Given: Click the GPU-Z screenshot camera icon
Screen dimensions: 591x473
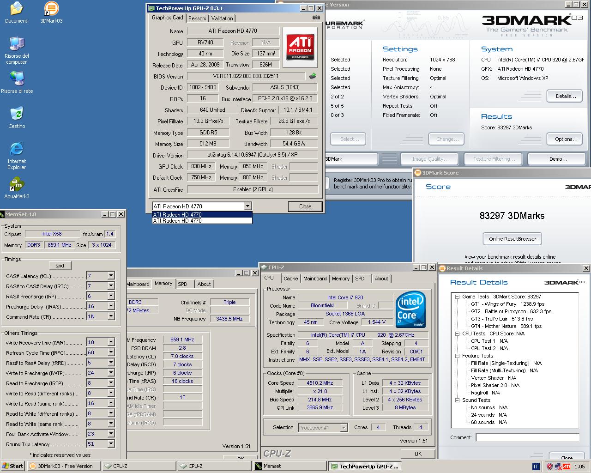Looking at the screenshot, I should pyautogui.click(x=316, y=18).
